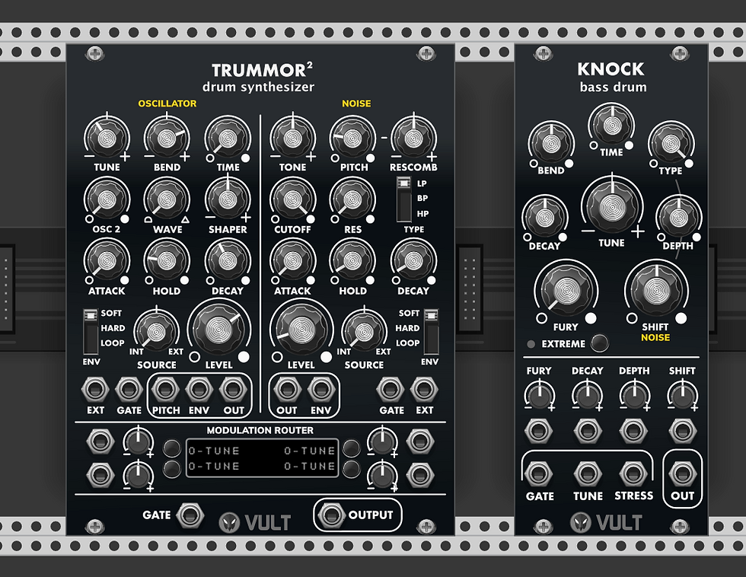Click the Knock TUNE input jack

click(x=588, y=473)
